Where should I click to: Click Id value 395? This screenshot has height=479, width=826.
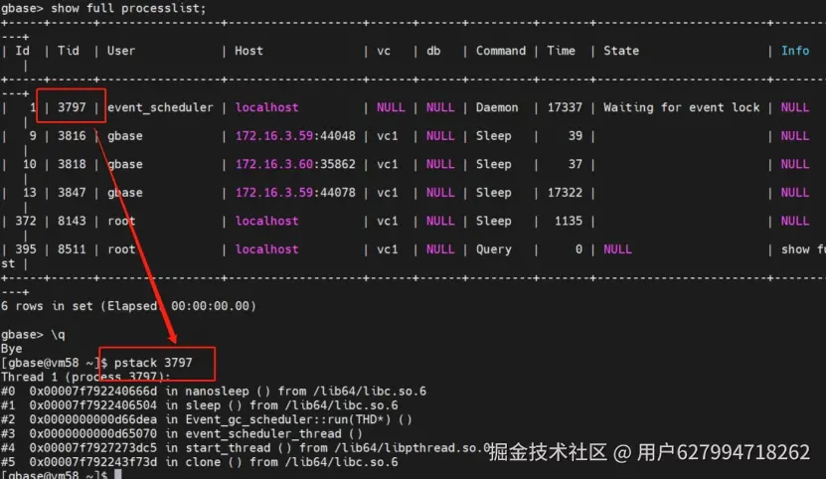(26, 249)
